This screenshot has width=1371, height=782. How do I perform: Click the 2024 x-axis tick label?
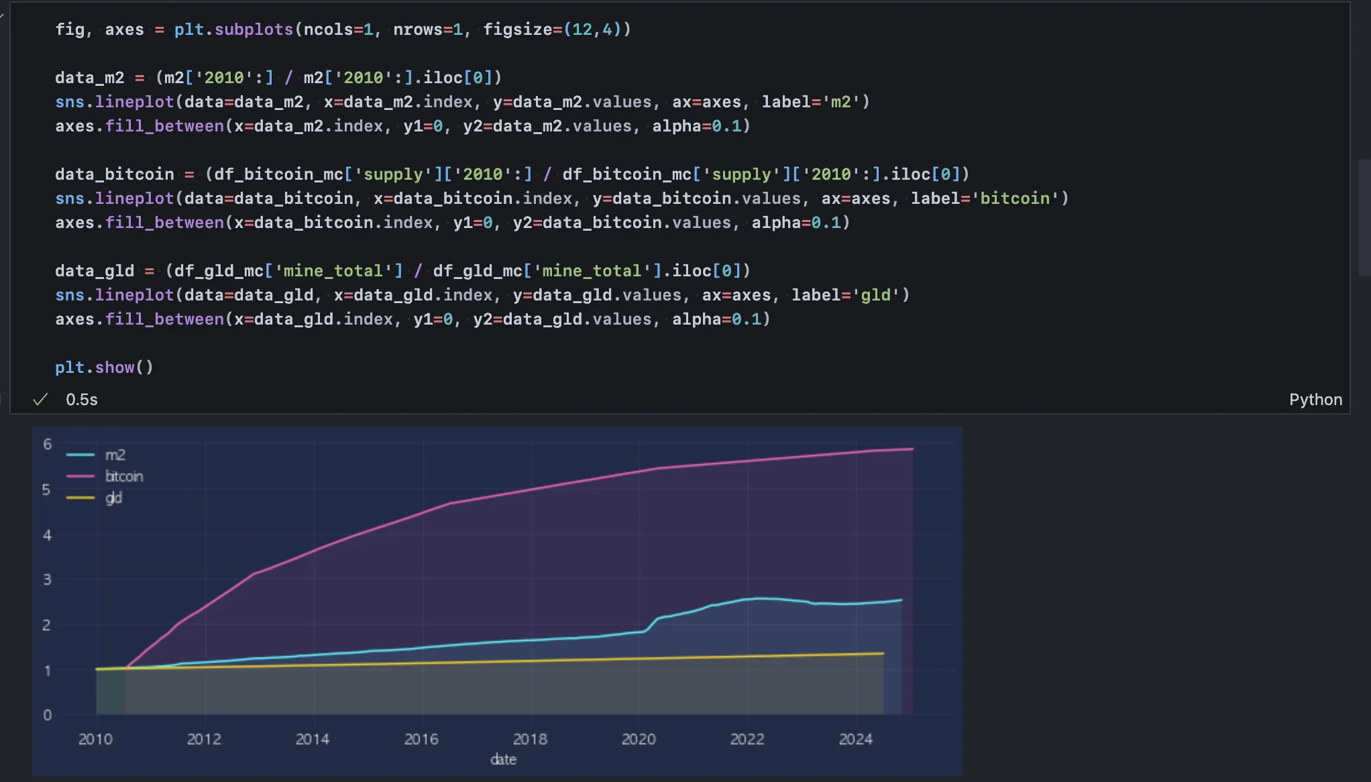coord(855,739)
